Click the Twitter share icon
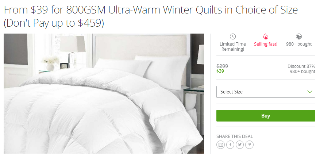The image size is (316, 154). tap(240, 145)
